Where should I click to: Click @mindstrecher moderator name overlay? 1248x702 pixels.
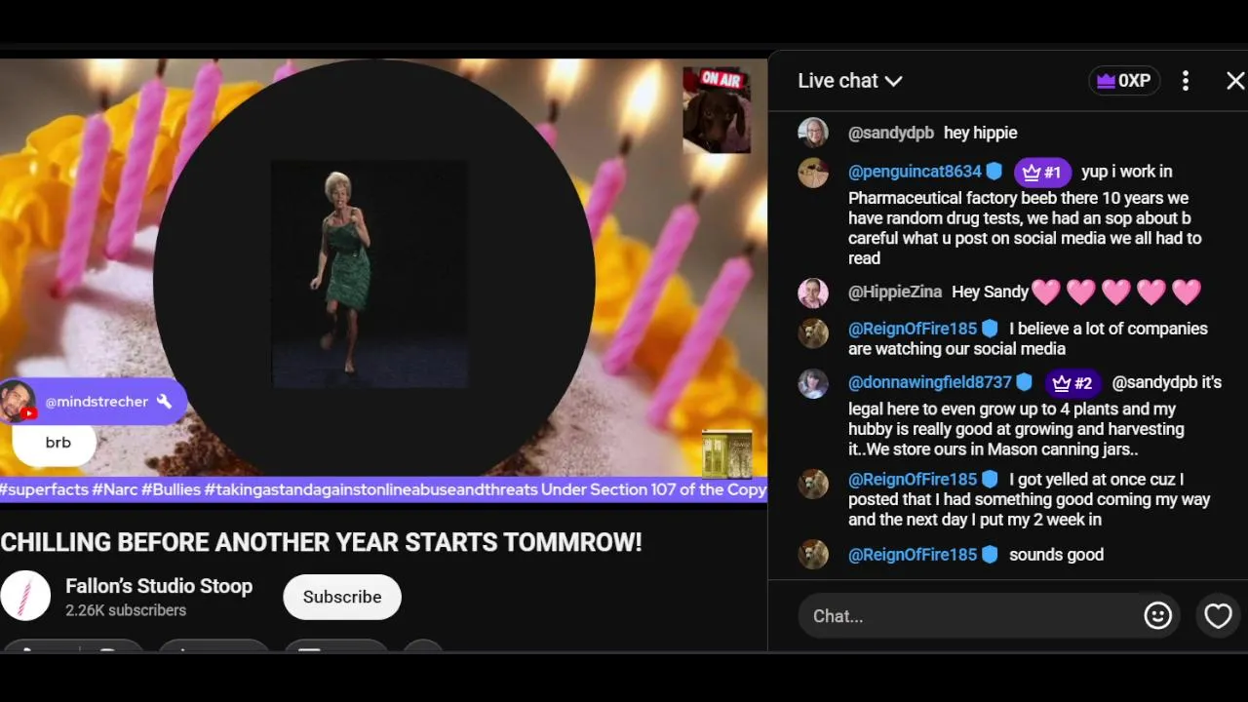[97, 402]
